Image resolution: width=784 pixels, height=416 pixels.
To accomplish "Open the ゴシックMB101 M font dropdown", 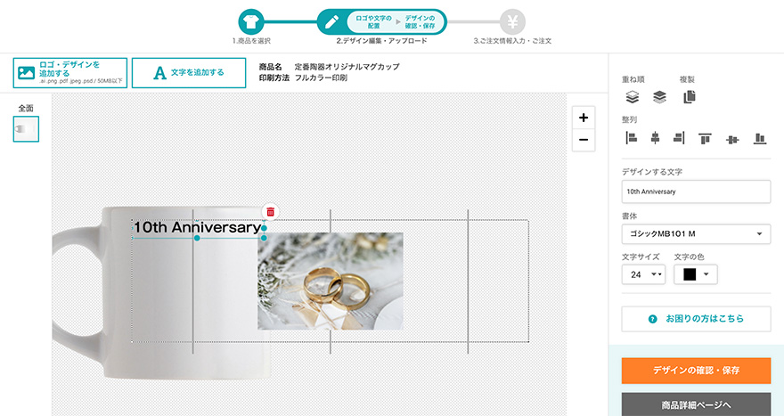I will tap(696, 234).
